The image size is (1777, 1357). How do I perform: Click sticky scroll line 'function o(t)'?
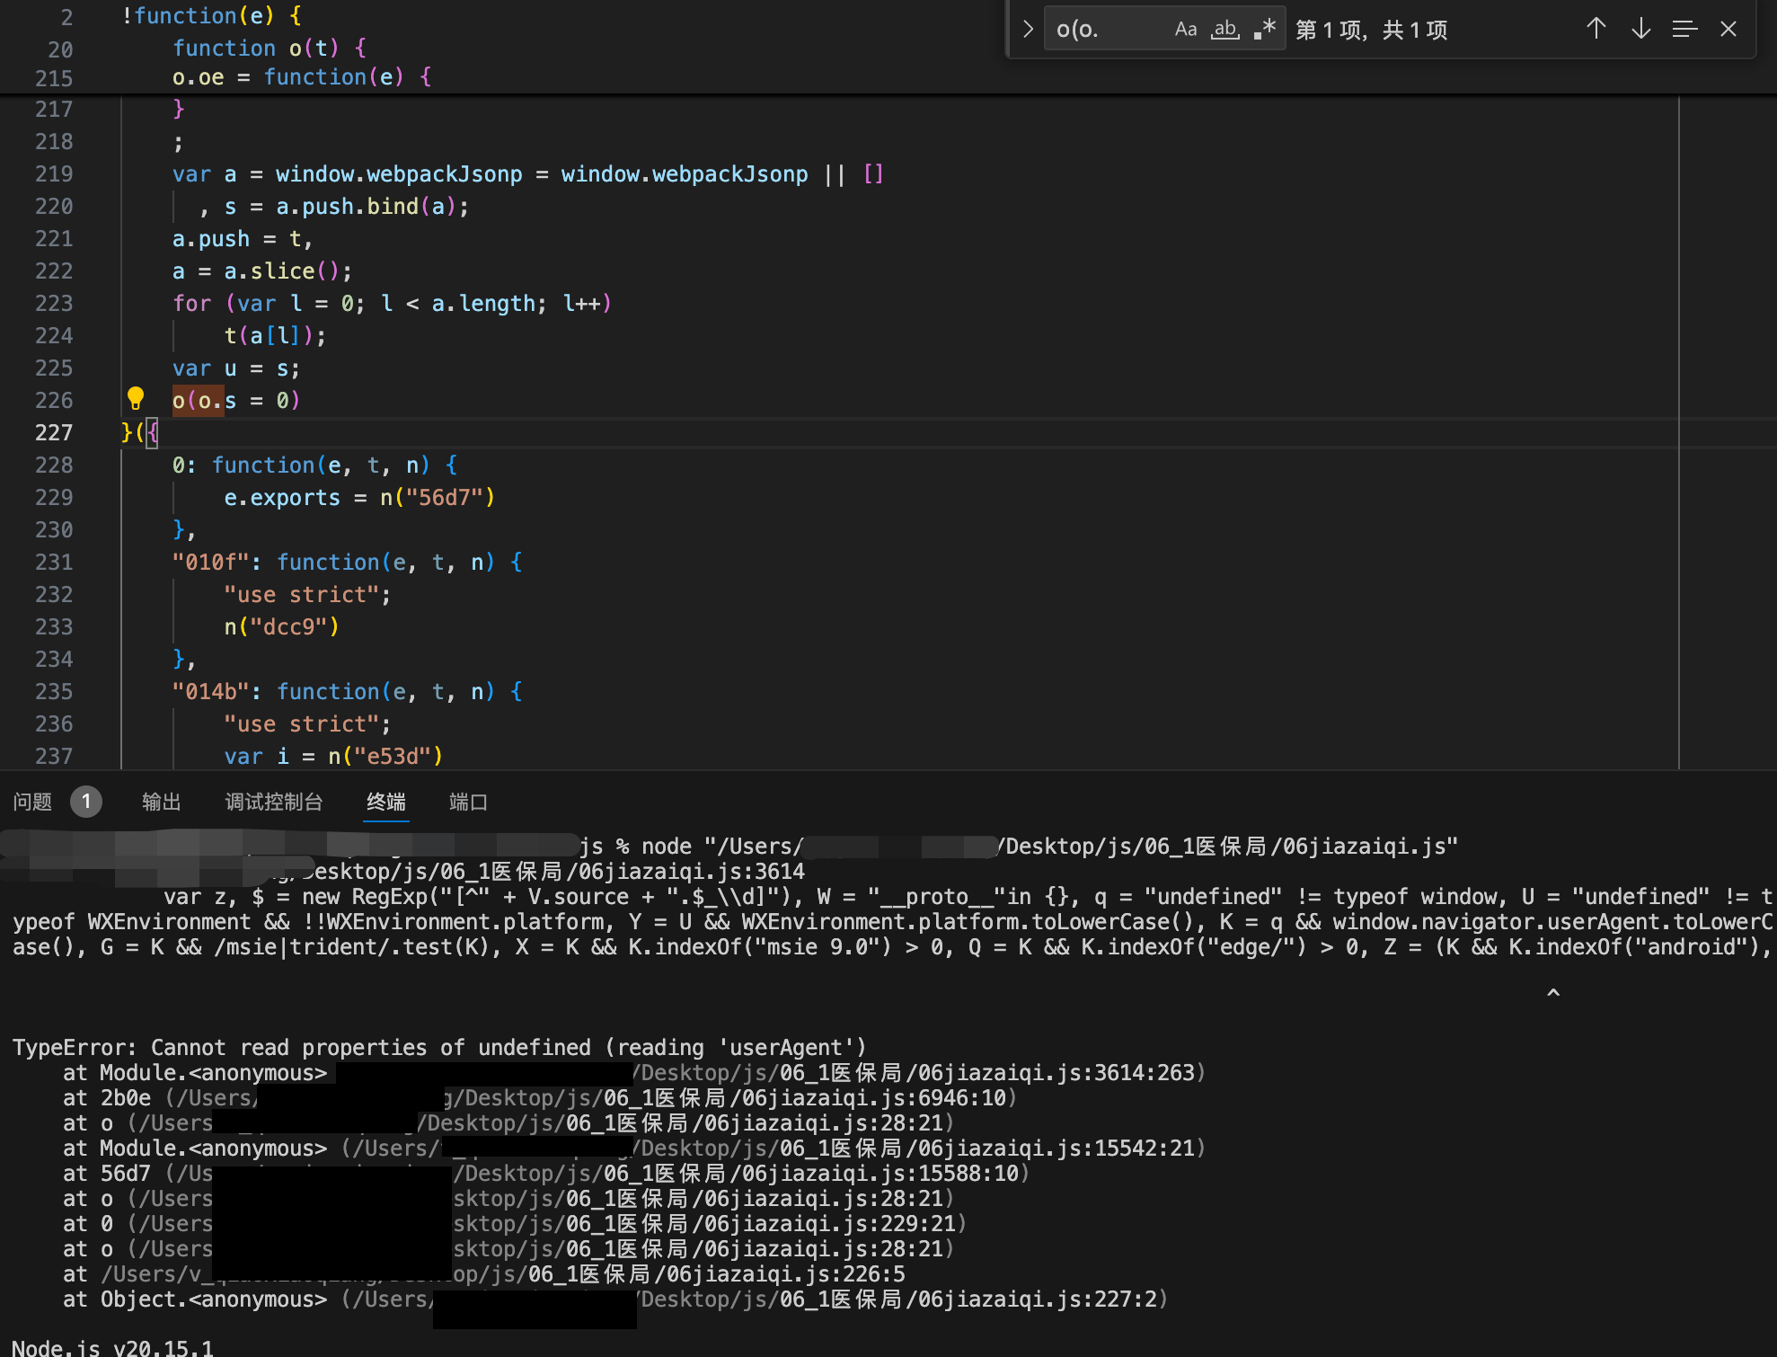click(x=269, y=48)
